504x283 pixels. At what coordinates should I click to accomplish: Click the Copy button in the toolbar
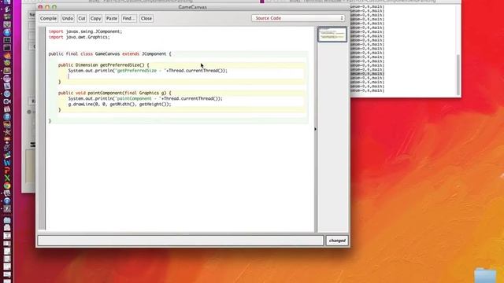(95, 19)
